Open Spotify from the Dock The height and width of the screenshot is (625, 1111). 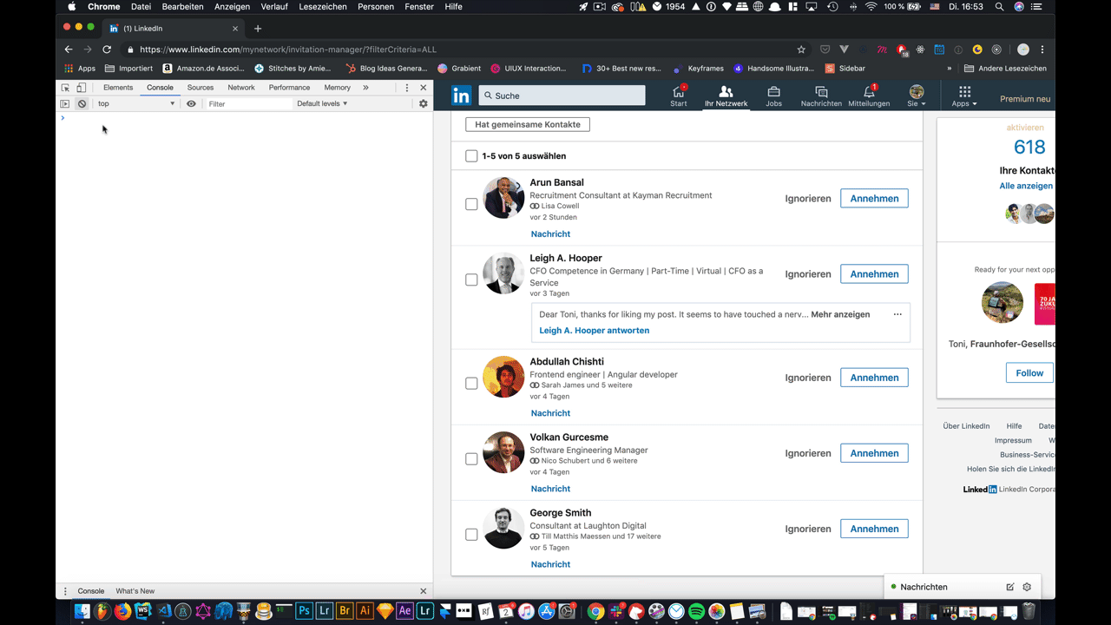pos(696,611)
